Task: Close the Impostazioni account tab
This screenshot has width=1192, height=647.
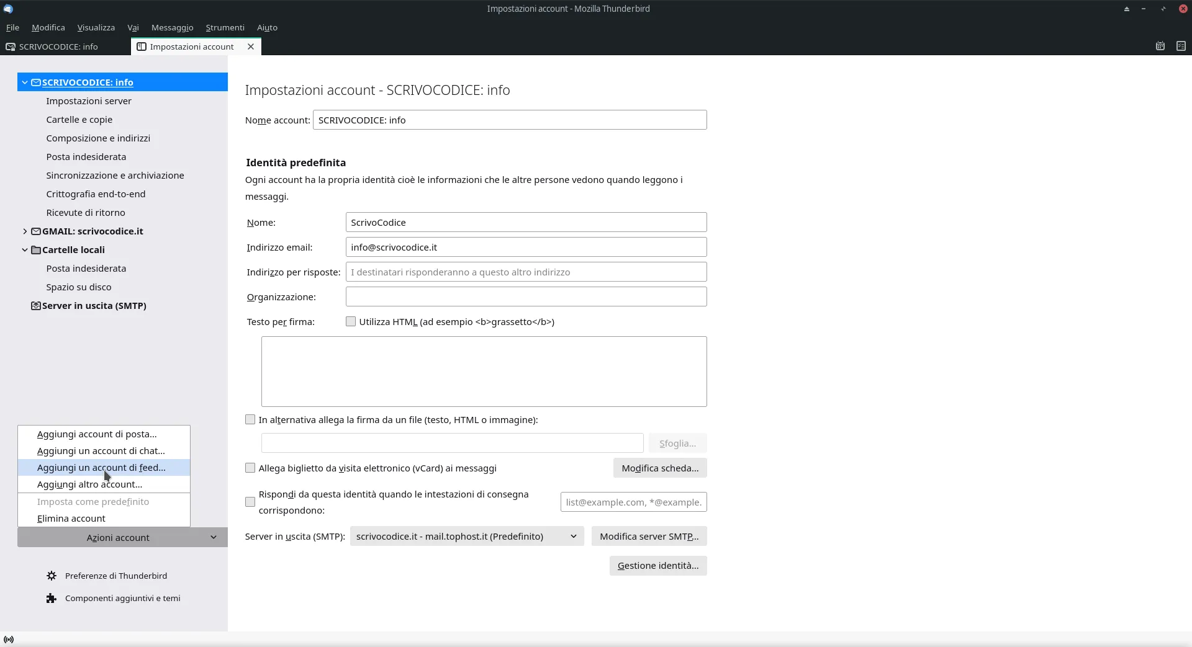Action: point(251,47)
